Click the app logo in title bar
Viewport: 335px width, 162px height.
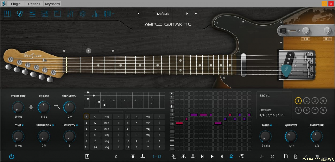pyautogui.click(x=4, y=4)
